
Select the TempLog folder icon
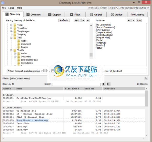[x=15, y=34]
